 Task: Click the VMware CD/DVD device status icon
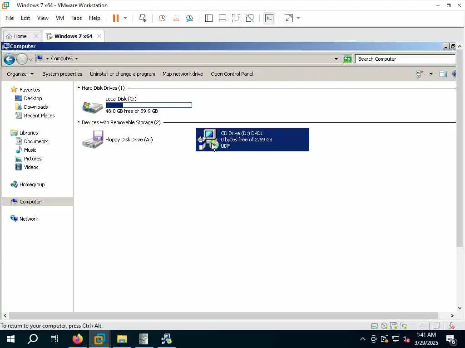384,326
